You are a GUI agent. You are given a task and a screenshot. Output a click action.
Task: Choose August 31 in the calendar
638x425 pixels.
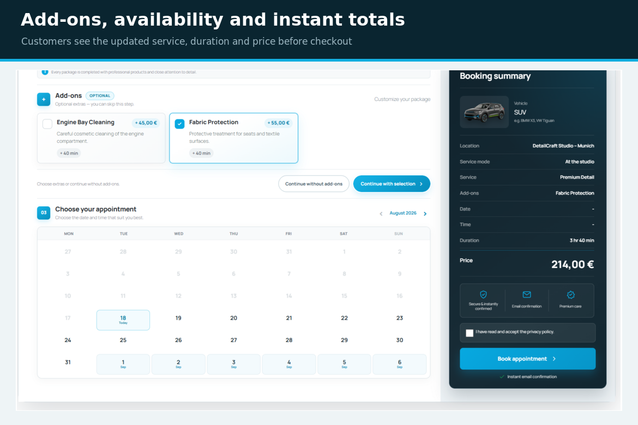[x=68, y=362]
